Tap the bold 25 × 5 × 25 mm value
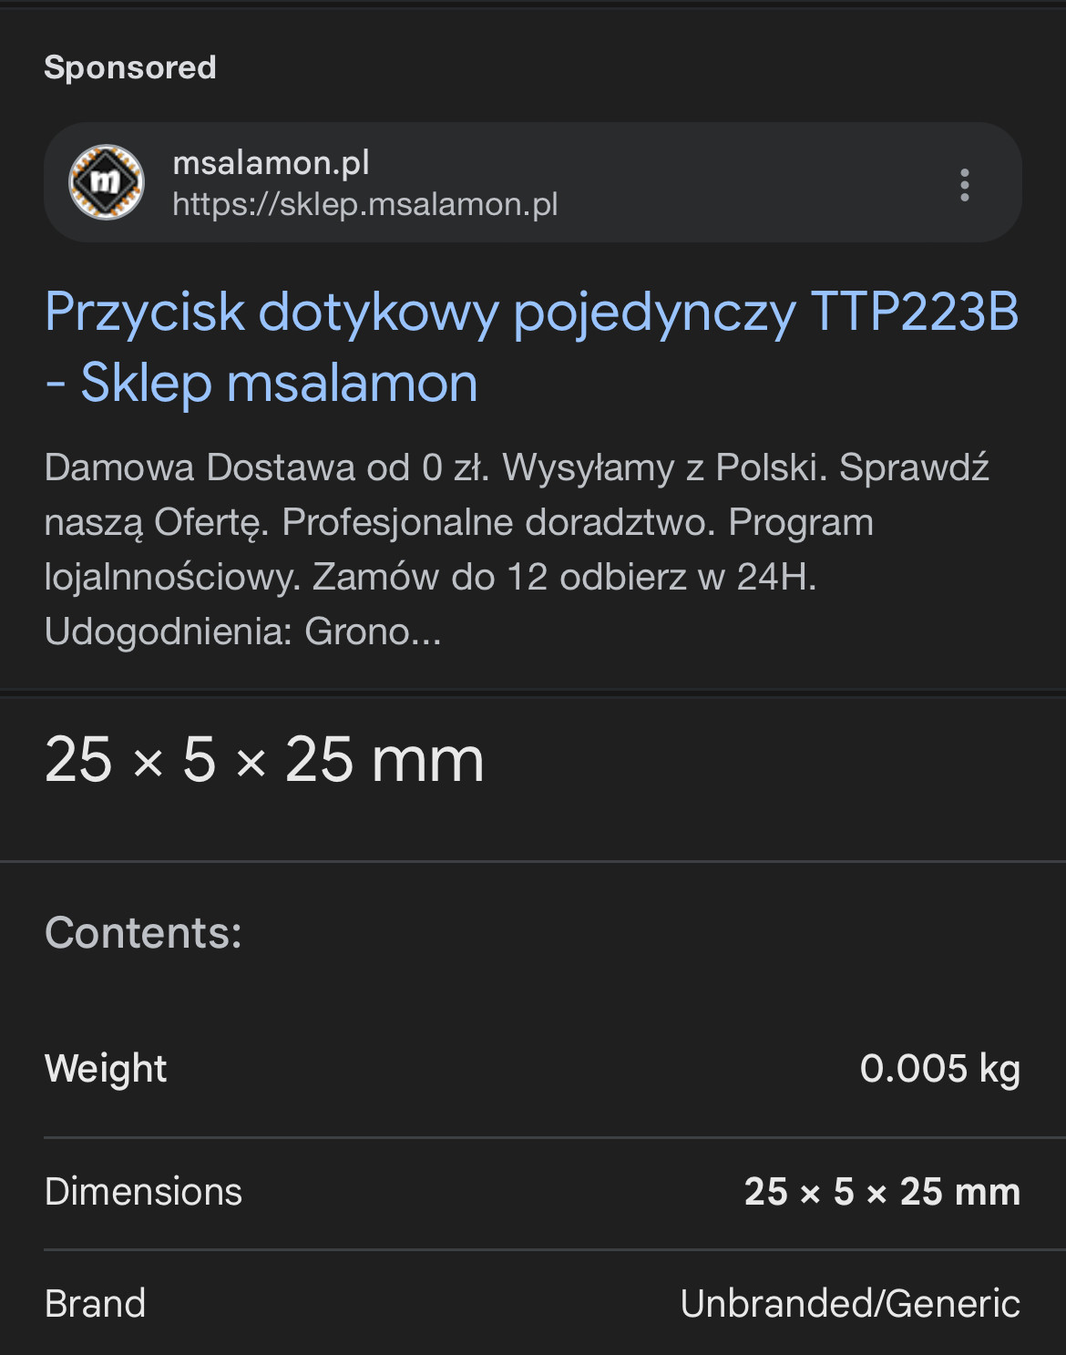Image resolution: width=1066 pixels, height=1355 pixels. point(882,1192)
